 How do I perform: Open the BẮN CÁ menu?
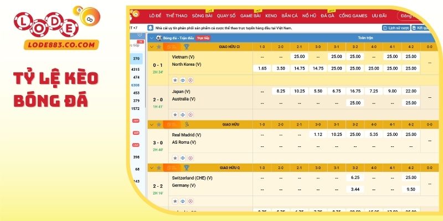click(x=290, y=16)
